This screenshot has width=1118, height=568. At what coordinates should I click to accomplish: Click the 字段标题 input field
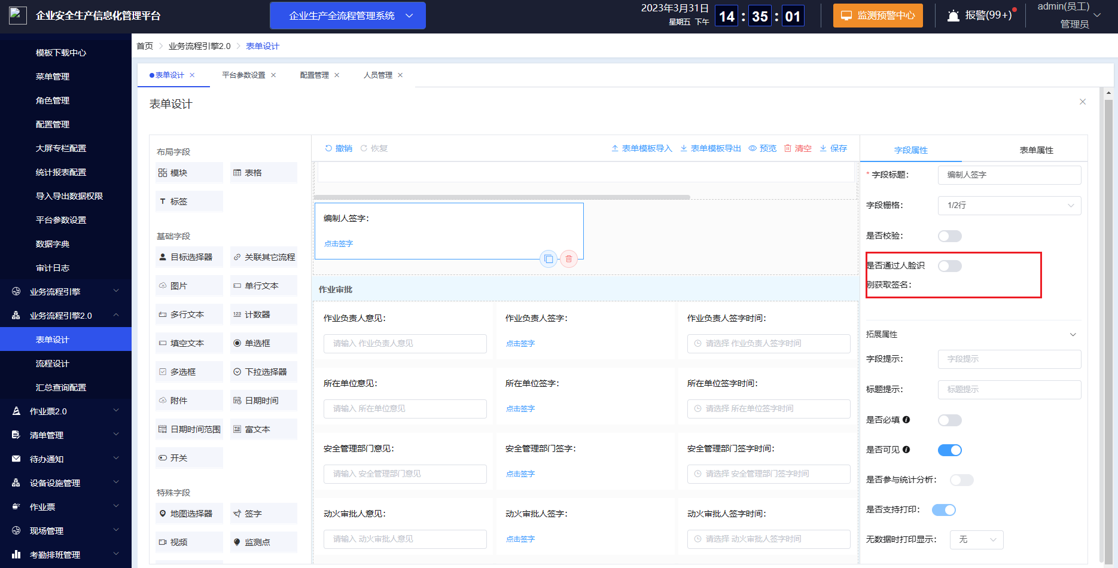(1010, 175)
